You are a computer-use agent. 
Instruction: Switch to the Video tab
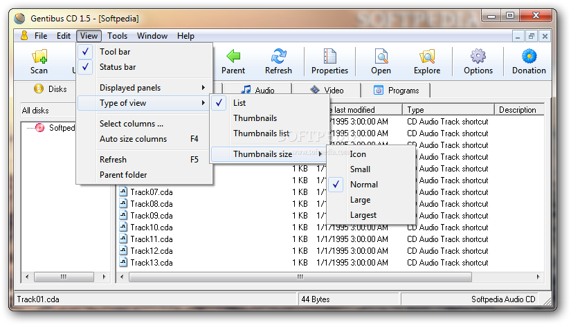coord(327,91)
